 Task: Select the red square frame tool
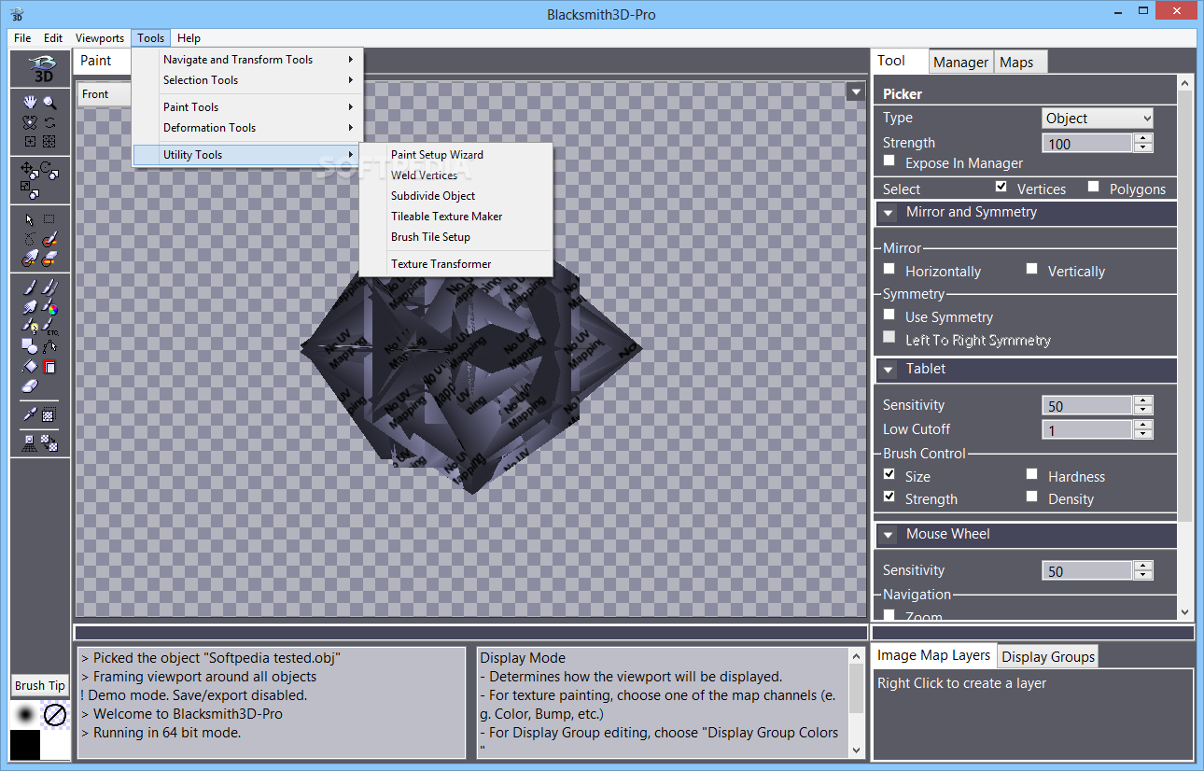click(49, 367)
